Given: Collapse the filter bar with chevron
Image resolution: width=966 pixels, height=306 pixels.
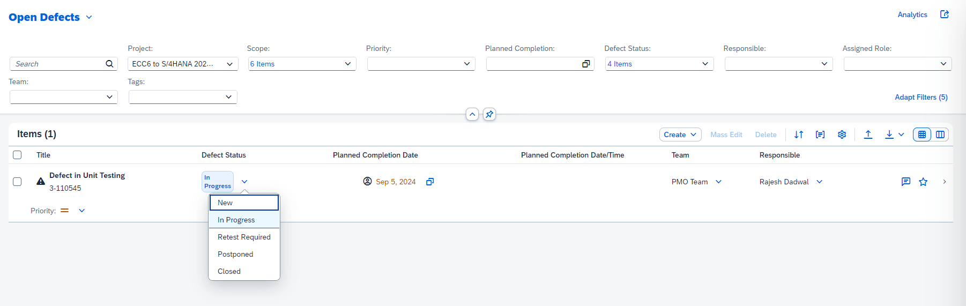Looking at the screenshot, I should click(x=472, y=114).
